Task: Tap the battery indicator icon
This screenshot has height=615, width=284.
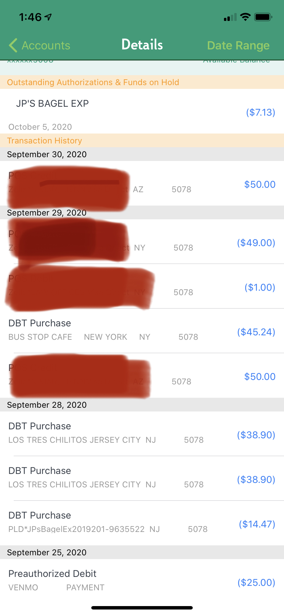Action: click(263, 17)
